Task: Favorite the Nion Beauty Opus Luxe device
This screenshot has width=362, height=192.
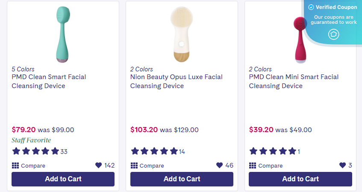Action: click(220, 165)
